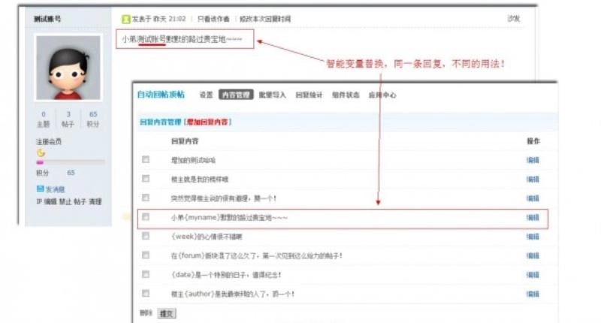Click the 提交 button
601x323 pixels.
tap(167, 313)
